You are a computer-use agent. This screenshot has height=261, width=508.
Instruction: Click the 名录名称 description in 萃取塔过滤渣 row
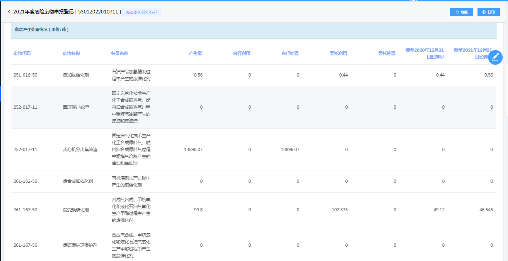131,107
